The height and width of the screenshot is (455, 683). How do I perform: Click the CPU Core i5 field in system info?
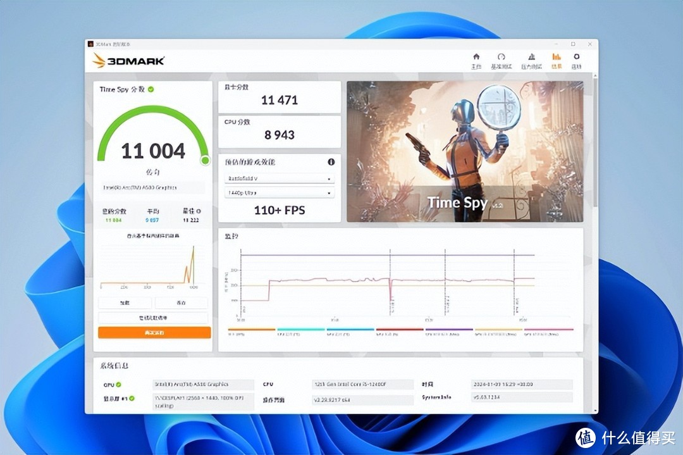(x=363, y=384)
